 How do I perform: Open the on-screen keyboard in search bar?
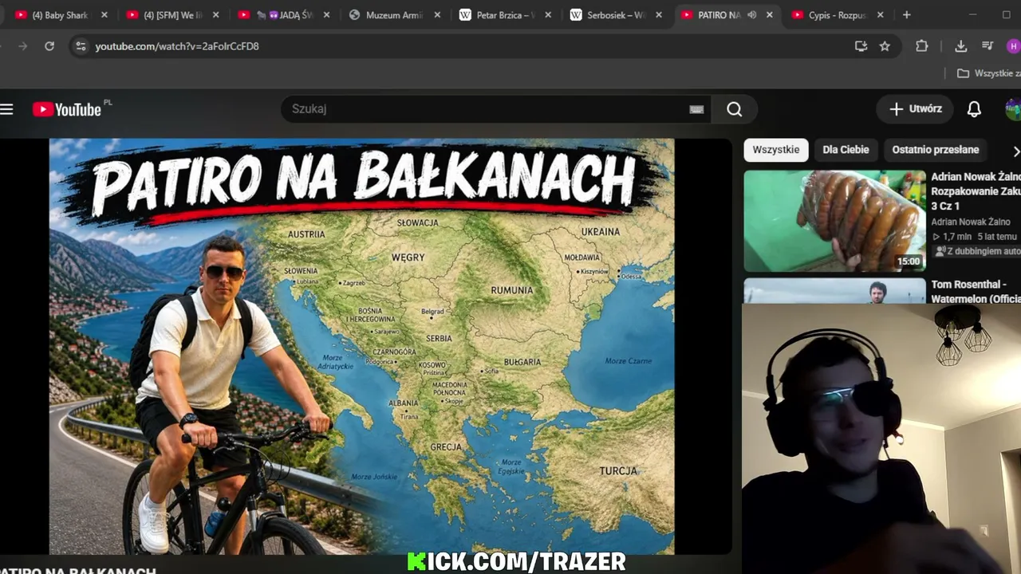[696, 109]
